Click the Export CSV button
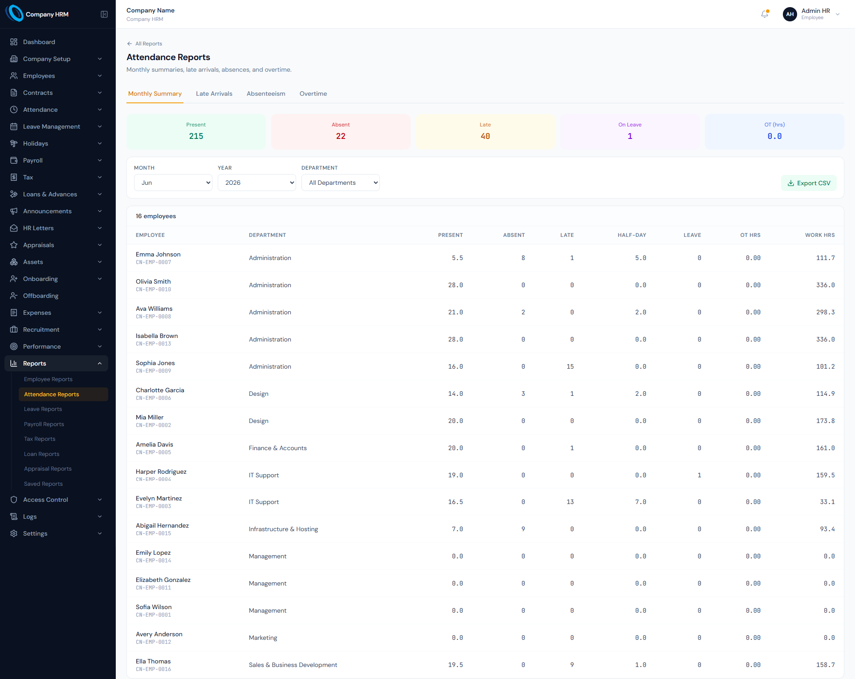855x679 pixels. tap(809, 183)
